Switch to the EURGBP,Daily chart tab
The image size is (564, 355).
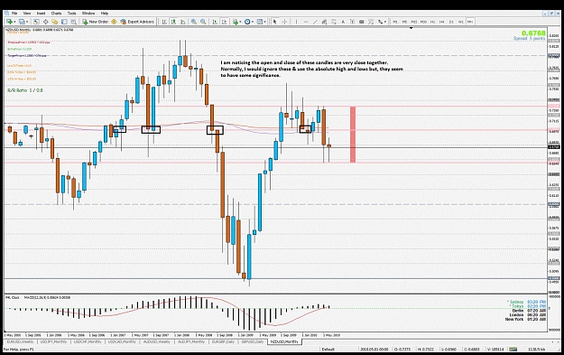(223, 341)
